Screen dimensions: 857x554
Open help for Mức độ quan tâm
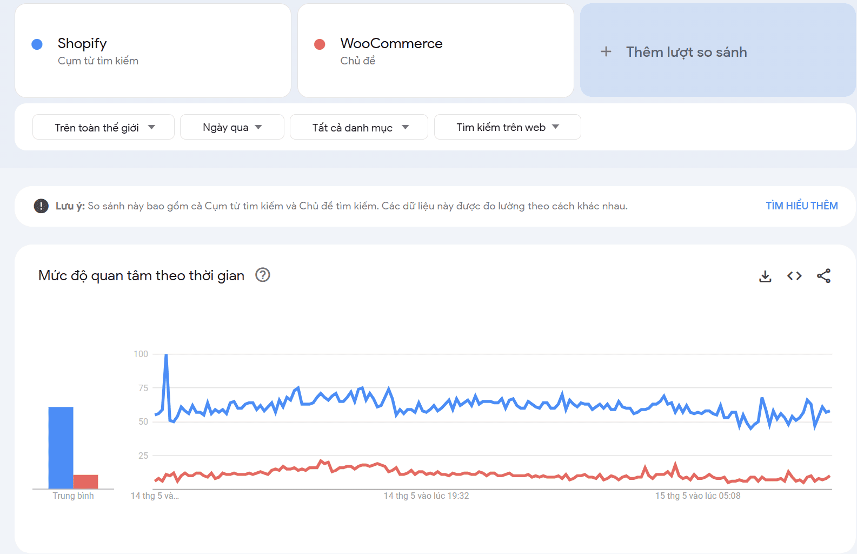263,275
